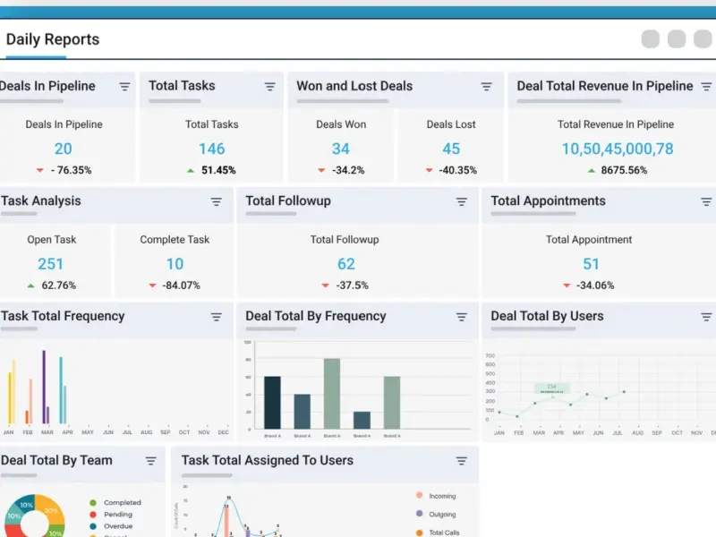
Task: Click the Deals Won value 34
Action: click(x=341, y=149)
